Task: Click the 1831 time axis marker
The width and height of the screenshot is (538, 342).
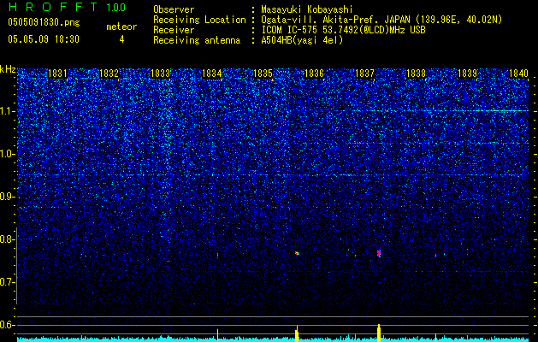Action: (57, 73)
